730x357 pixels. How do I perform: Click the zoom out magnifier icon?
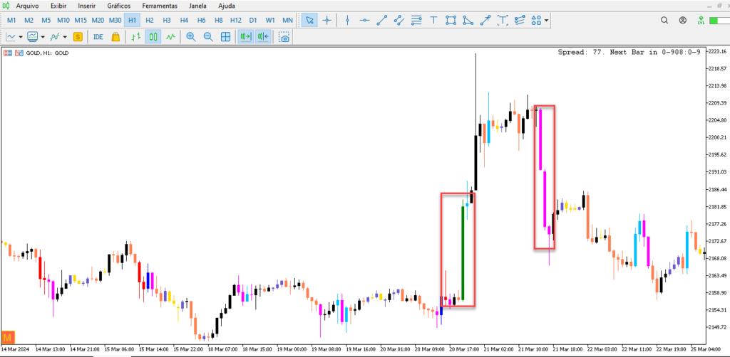click(208, 37)
